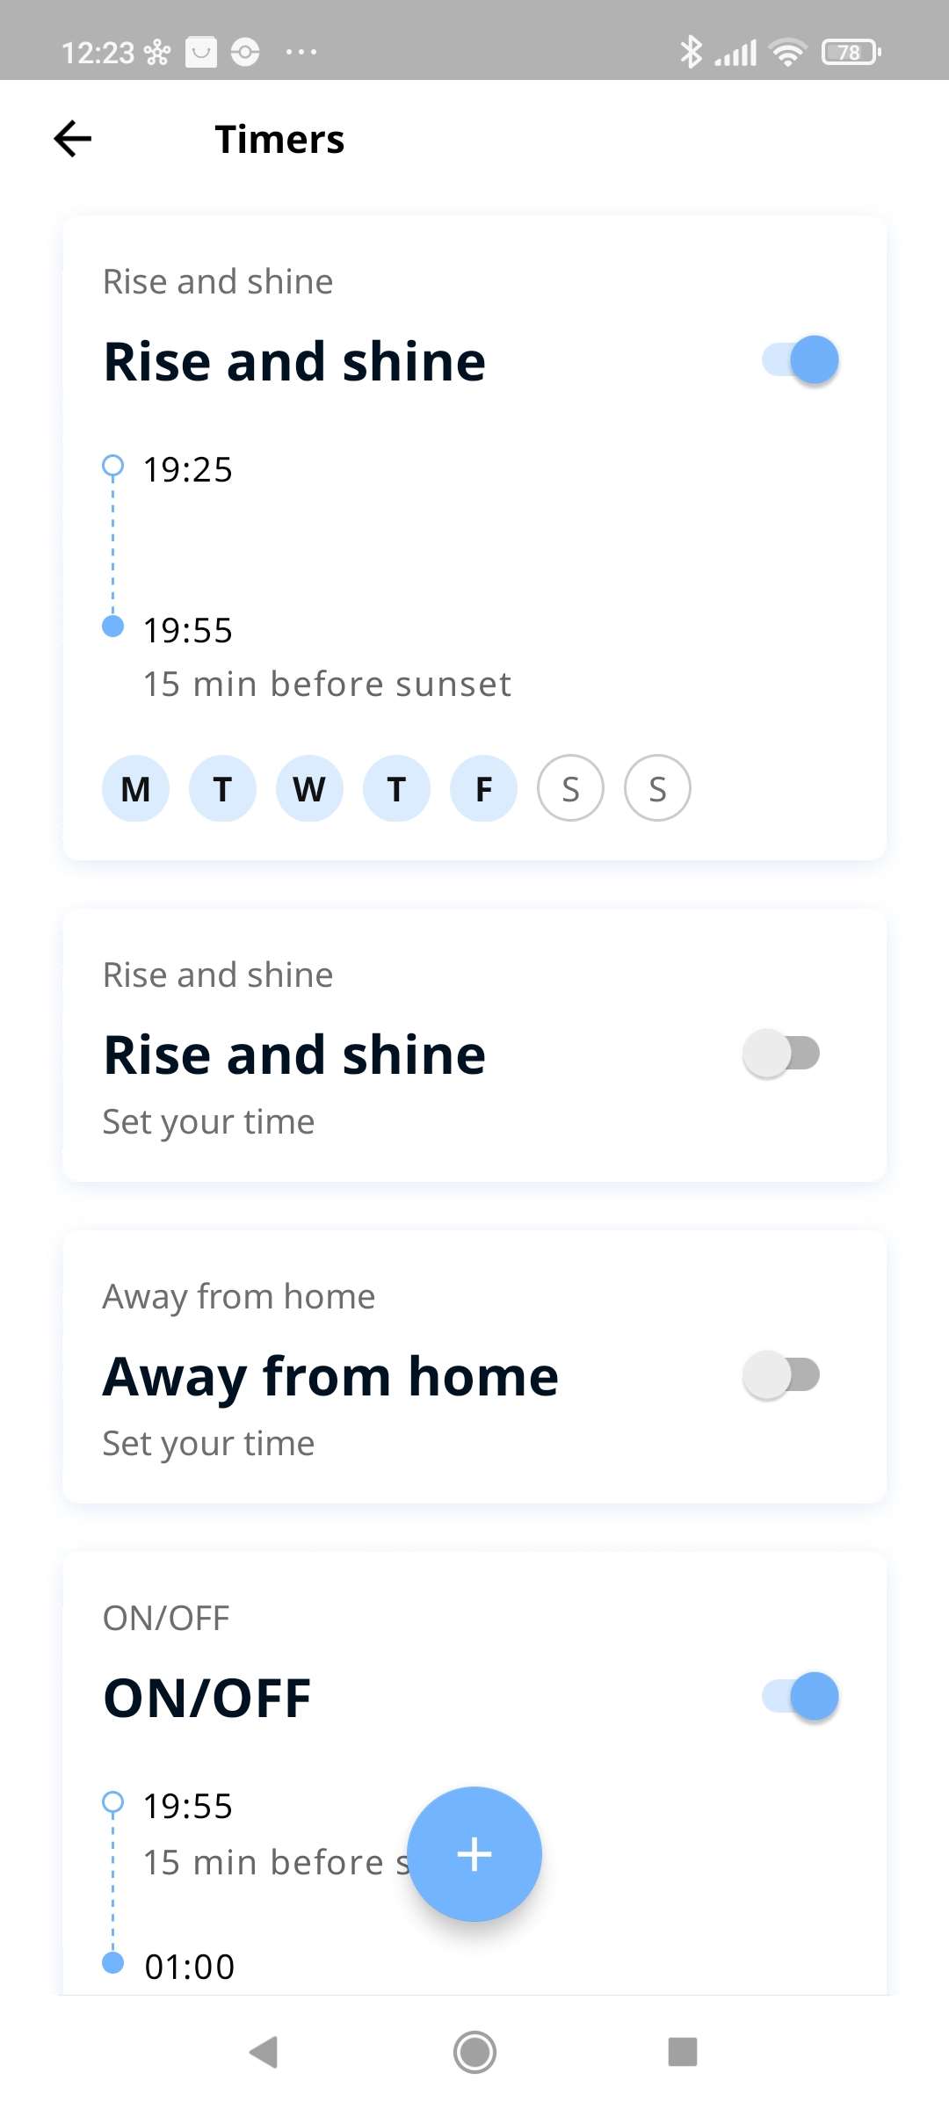Tap the Wi-Fi status icon
Screen dimensions: 949x2109
tap(787, 53)
